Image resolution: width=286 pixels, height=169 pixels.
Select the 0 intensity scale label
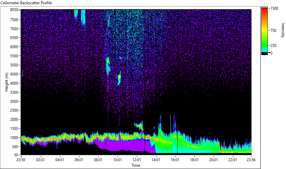tap(271, 53)
